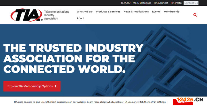Click the chevron arrow on Explore Membership button
The image size is (207, 106).
tap(55, 86)
